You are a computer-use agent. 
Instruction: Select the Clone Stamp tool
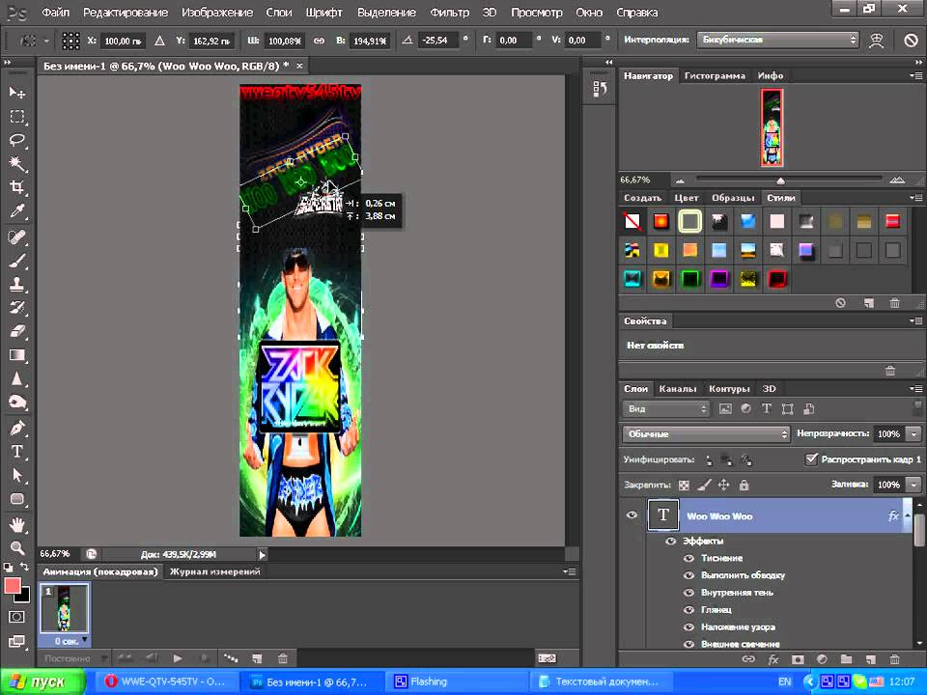(17, 284)
